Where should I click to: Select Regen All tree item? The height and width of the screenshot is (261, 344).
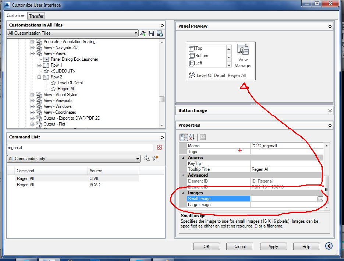(66, 89)
